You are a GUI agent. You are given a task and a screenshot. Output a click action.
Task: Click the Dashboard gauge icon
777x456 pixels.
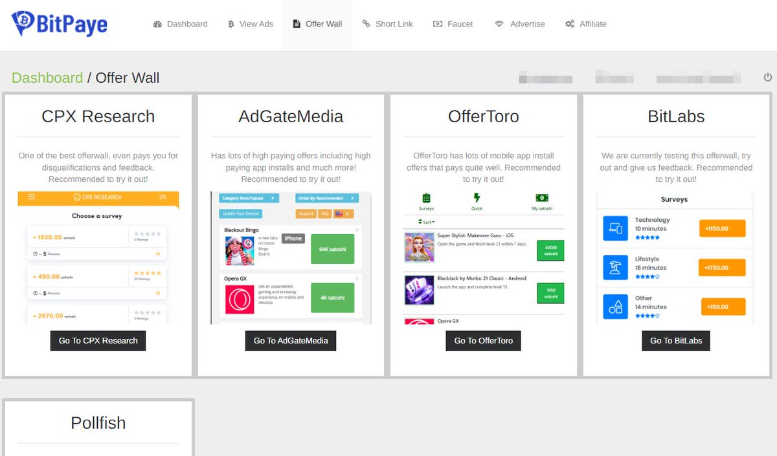click(157, 24)
